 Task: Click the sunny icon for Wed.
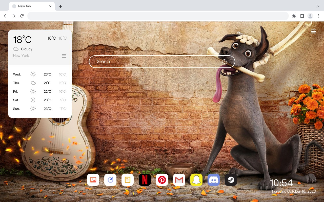coord(33,74)
